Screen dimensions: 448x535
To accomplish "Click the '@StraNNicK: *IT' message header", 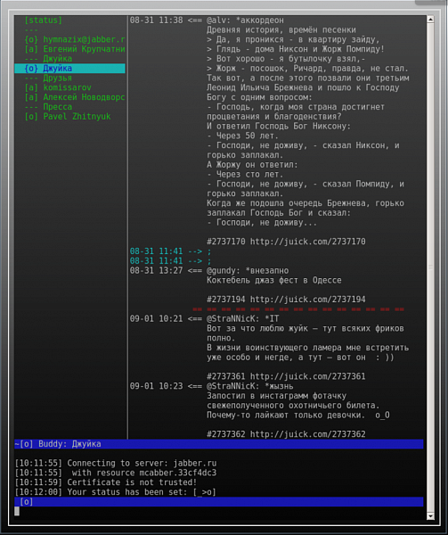I will [x=242, y=318].
